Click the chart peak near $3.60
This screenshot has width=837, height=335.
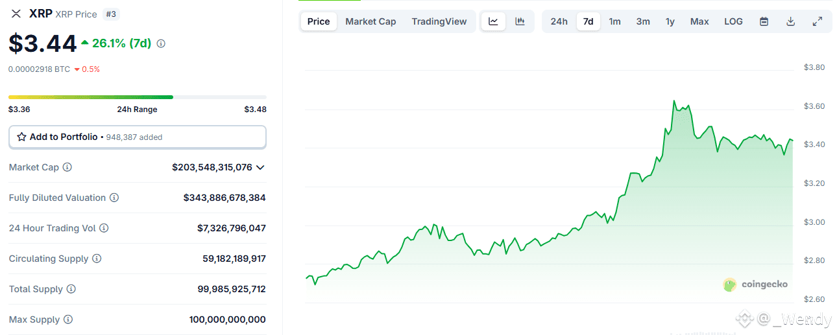click(673, 101)
